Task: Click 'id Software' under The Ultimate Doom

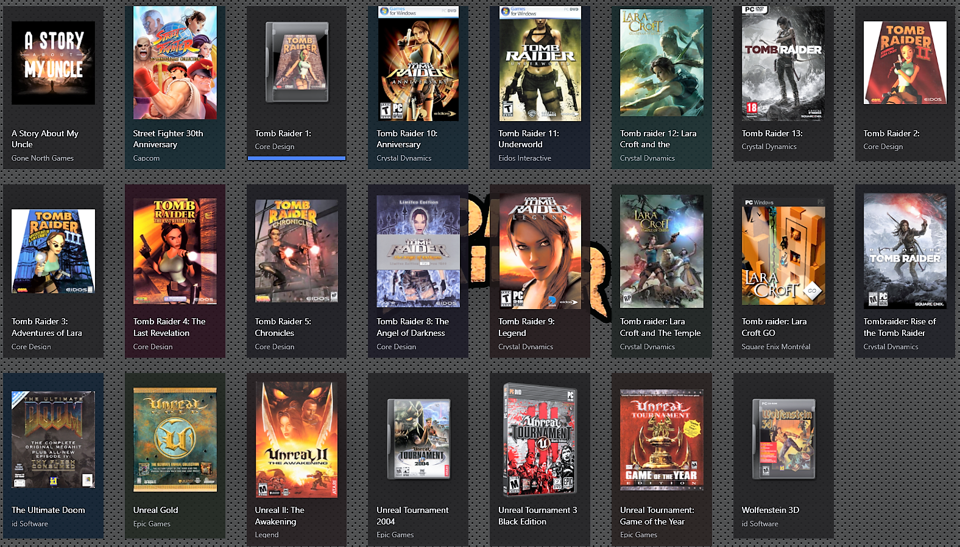Action: [x=30, y=524]
